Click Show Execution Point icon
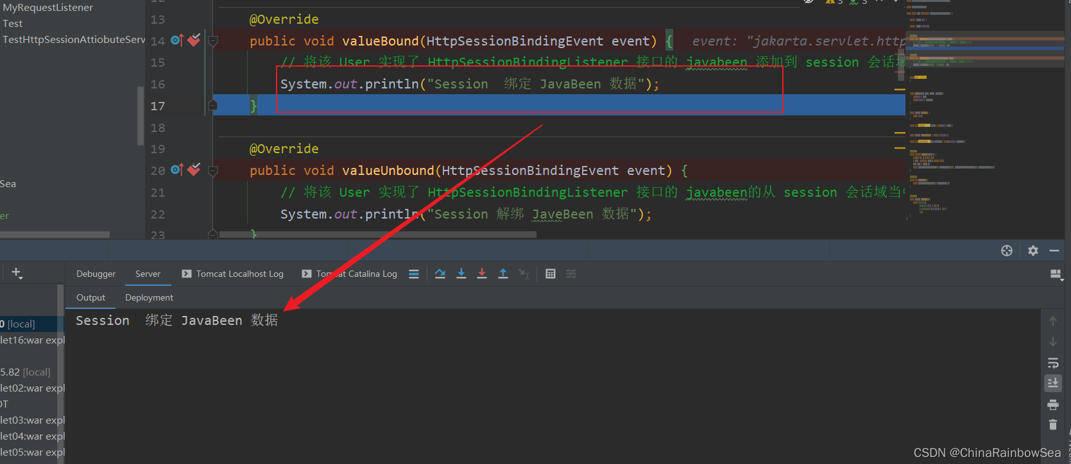The image size is (1071, 464). [x=414, y=274]
